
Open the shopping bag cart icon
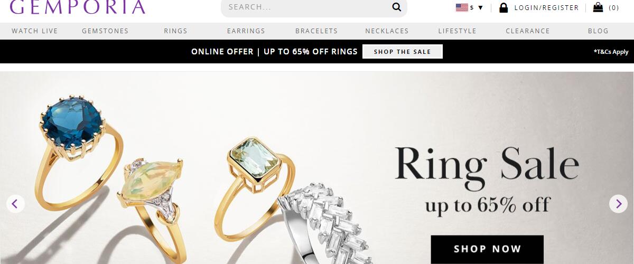(598, 7)
